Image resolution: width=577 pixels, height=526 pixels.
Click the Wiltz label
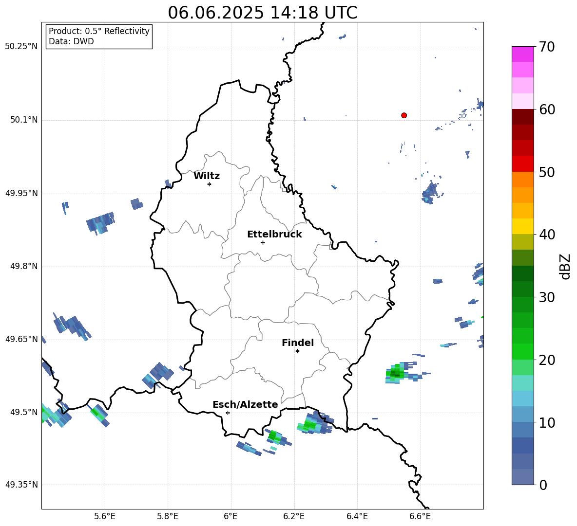[207, 176]
